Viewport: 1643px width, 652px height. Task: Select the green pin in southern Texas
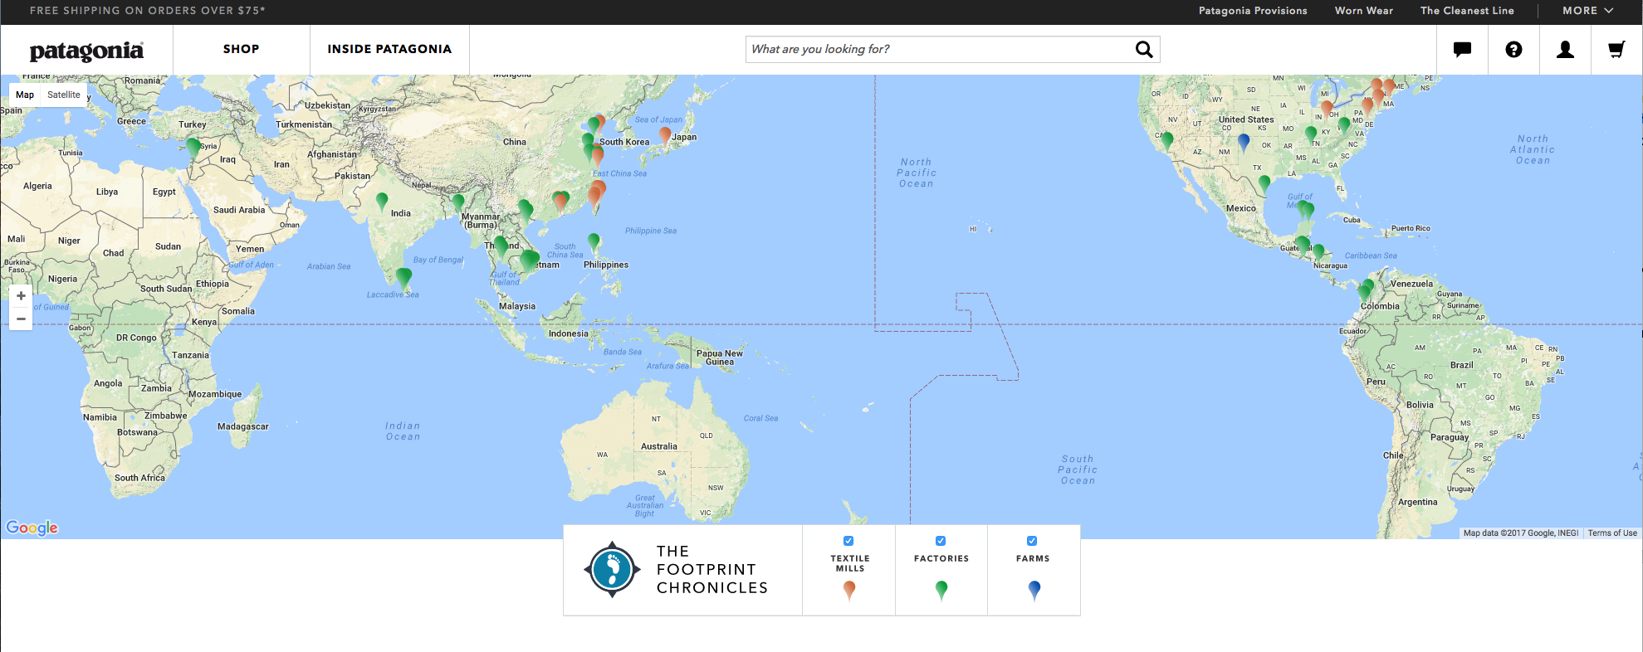tap(1264, 183)
